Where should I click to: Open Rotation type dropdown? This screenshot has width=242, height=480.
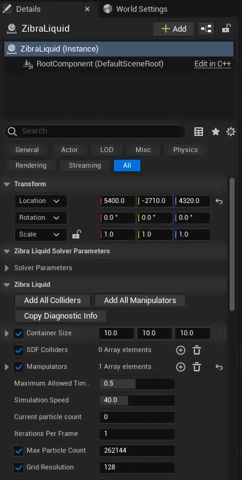(x=41, y=218)
